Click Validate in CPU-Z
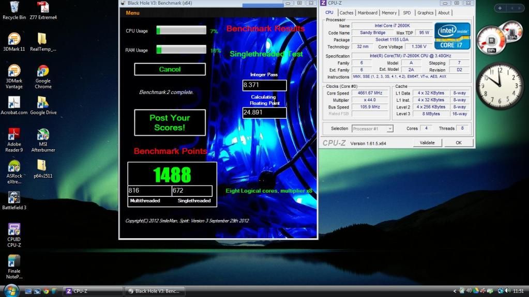Screen dimensions: 529x297 tap(427, 143)
